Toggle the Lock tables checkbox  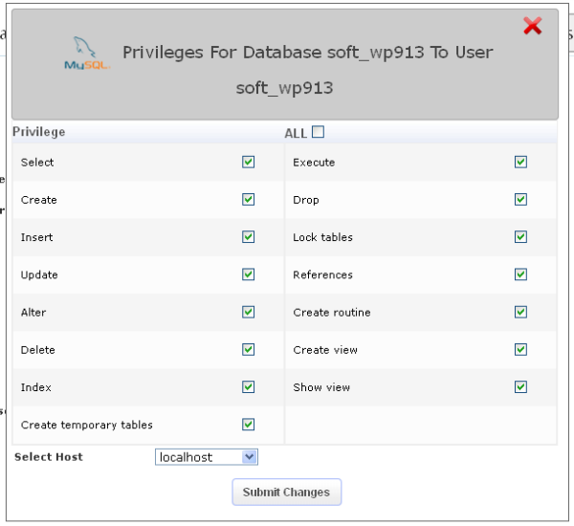click(x=520, y=237)
